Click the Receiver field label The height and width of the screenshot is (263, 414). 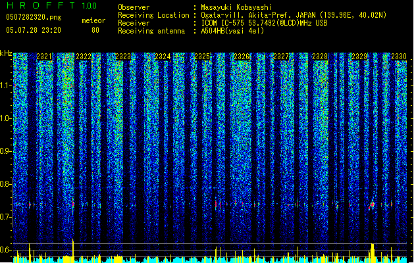[x=134, y=23]
